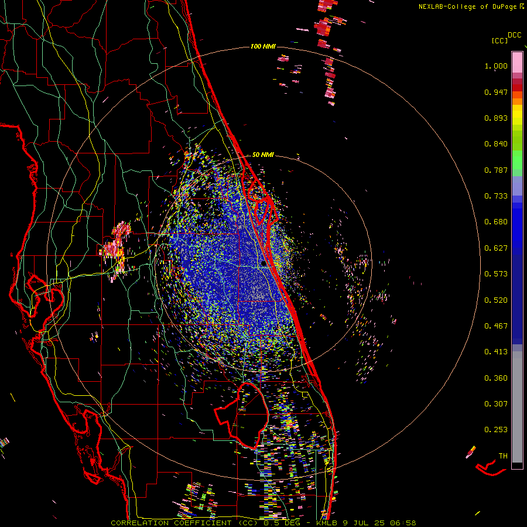
Task: Click the [CC] units label
Action: [x=499, y=40]
